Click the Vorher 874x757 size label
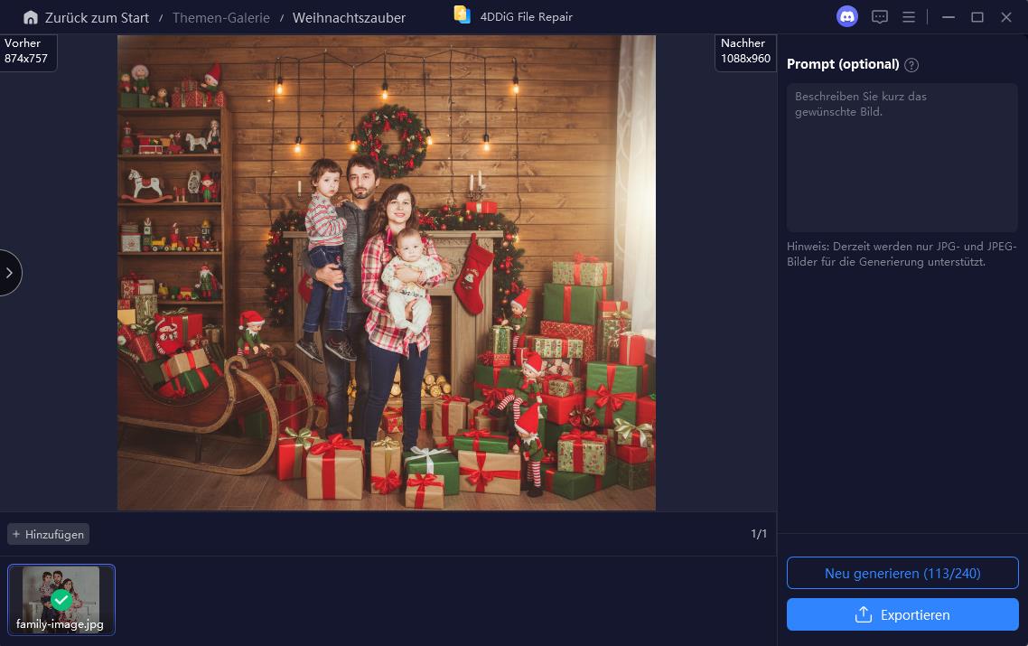 (x=25, y=52)
